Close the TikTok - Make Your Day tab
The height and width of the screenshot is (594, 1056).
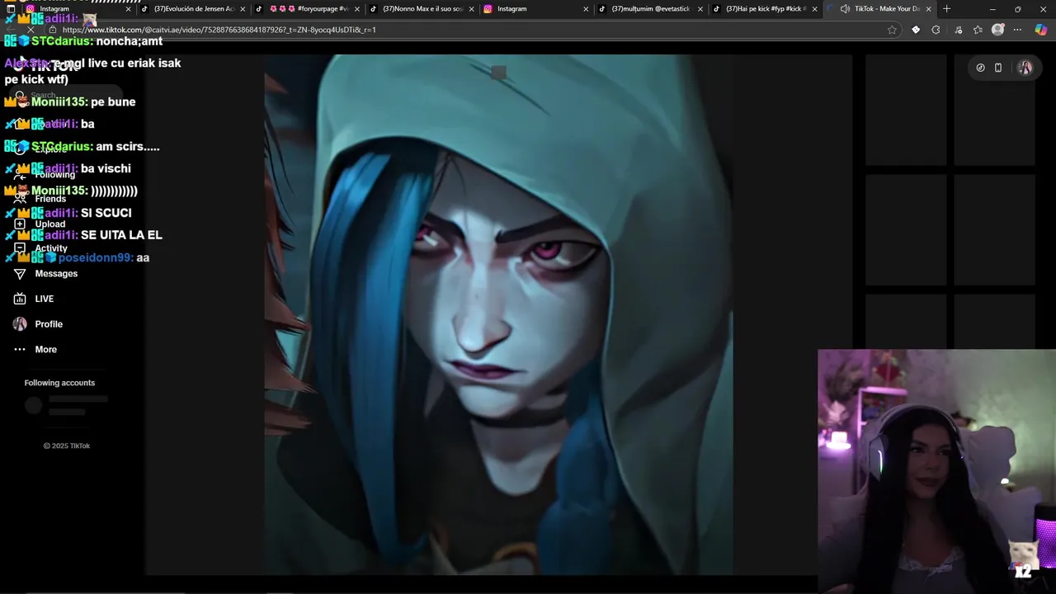point(928,9)
